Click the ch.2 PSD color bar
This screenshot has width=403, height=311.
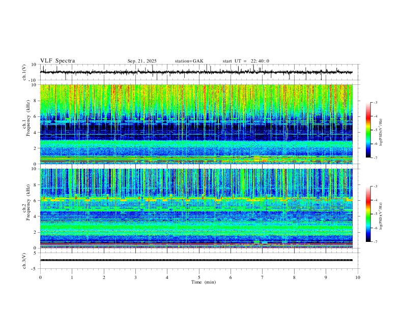[x=368, y=214]
